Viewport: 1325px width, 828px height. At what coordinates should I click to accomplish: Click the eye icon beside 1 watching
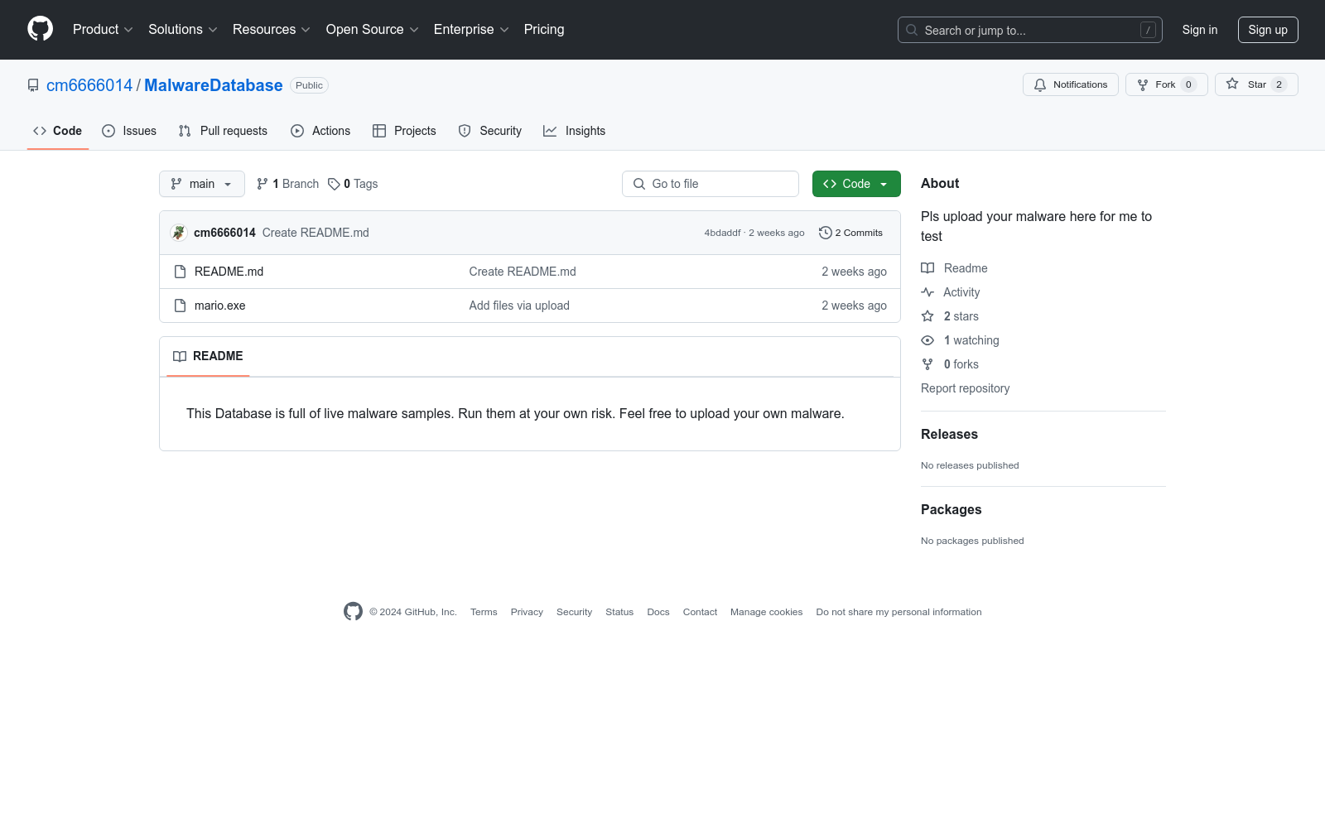coord(927,340)
